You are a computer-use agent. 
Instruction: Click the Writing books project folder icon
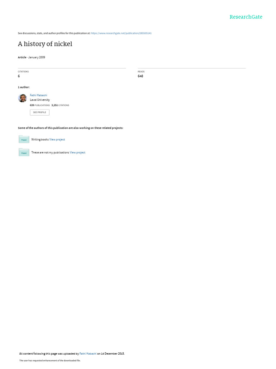click(x=24, y=139)
